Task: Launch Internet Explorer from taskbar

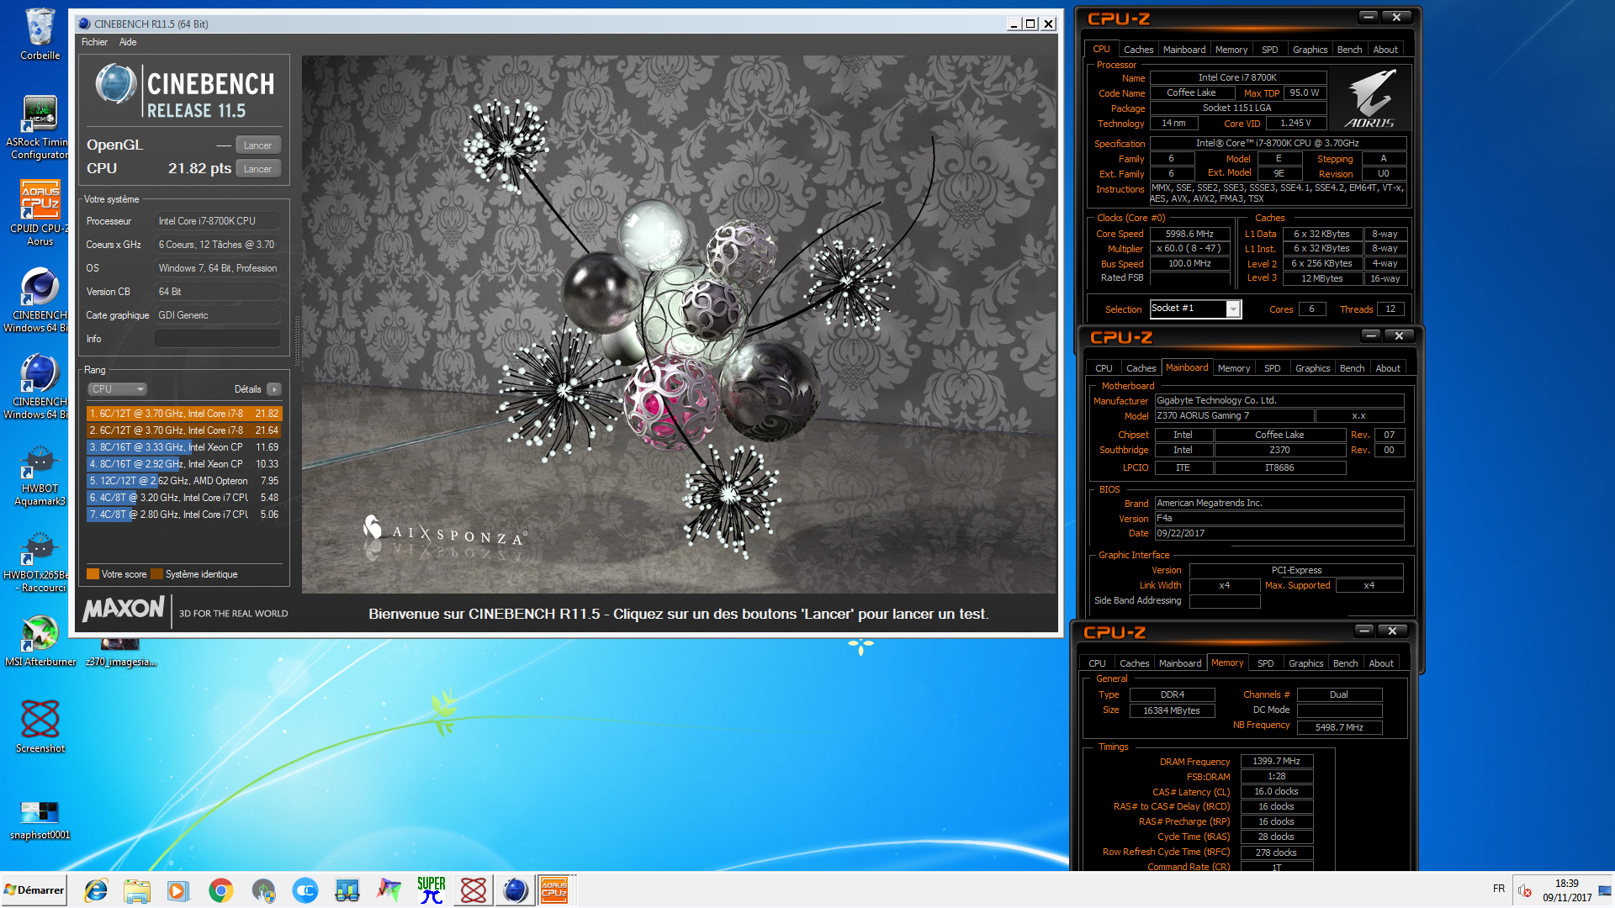Action: [x=96, y=890]
